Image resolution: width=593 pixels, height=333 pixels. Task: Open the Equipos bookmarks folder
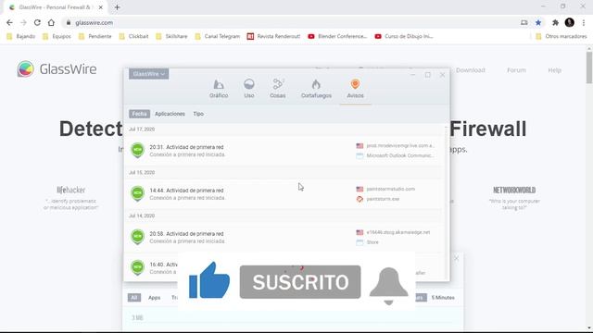pyautogui.click(x=57, y=36)
